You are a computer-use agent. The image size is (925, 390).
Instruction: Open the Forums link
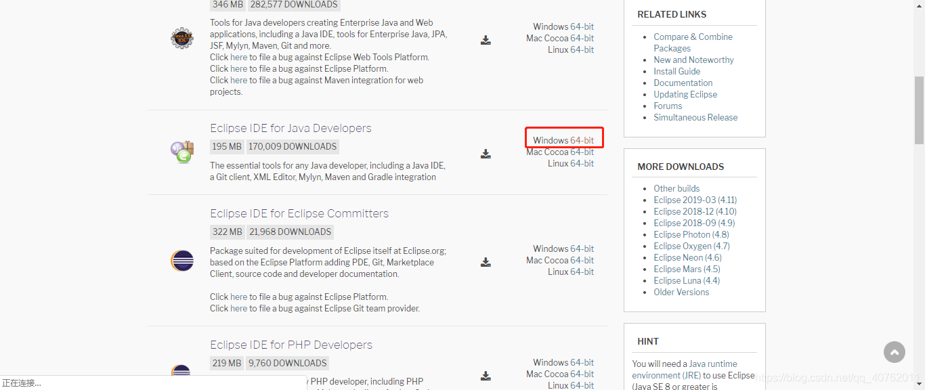coord(668,106)
